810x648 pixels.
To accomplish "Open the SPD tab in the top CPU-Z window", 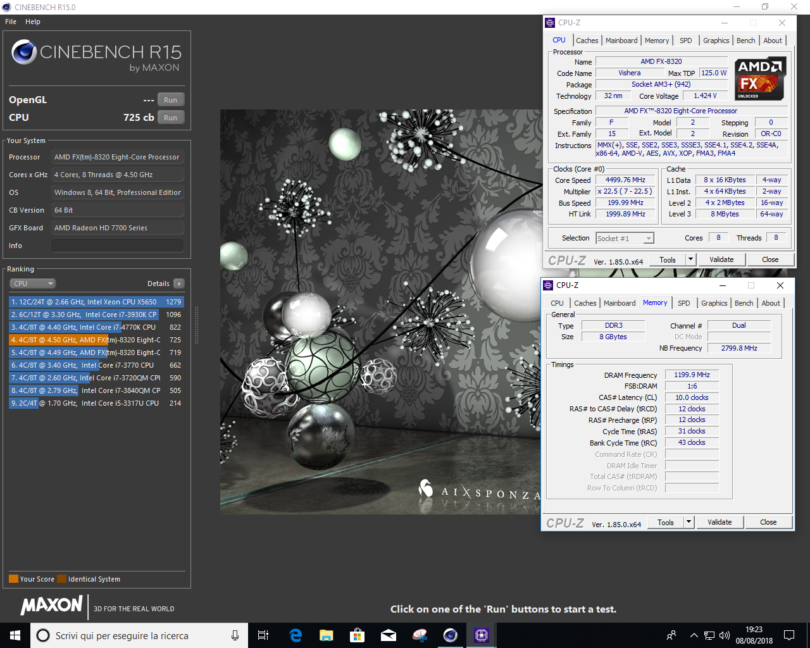I will click(x=686, y=40).
